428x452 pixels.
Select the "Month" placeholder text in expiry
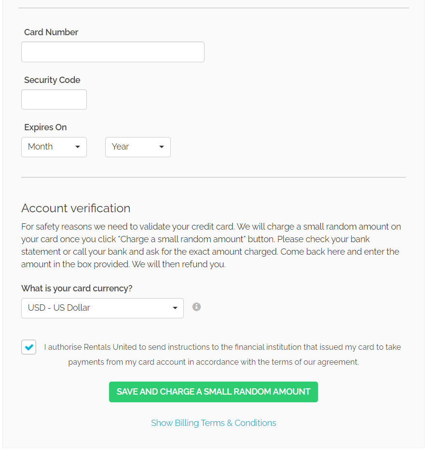(41, 147)
